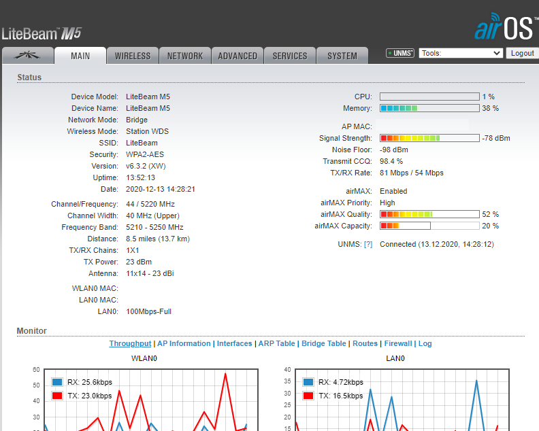Viewport: 539px width, 431px height.
Task: Click the WLAN0 RX blue legend swatch
Action: pyautogui.click(x=57, y=382)
